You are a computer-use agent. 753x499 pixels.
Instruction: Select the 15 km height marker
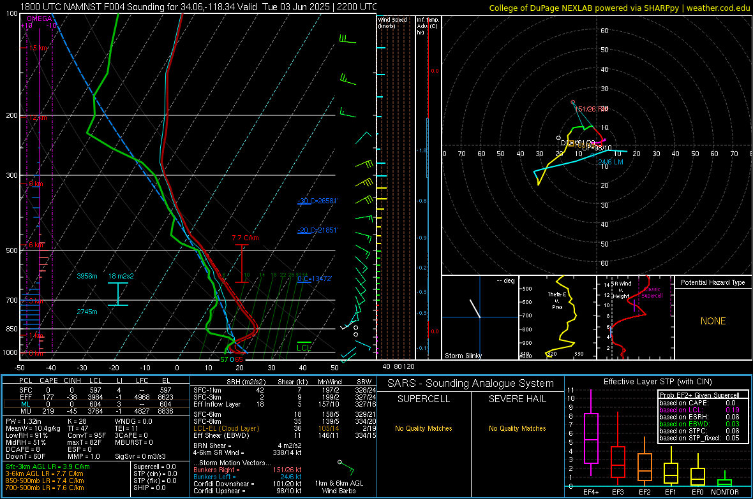pyautogui.click(x=38, y=48)
